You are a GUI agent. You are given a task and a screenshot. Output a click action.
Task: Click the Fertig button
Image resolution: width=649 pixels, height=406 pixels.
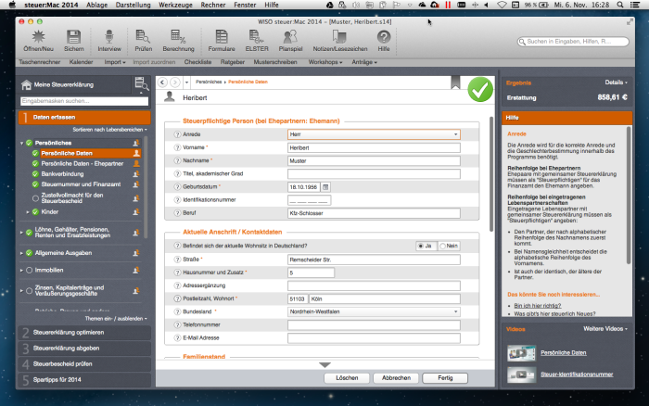[445, 378]
